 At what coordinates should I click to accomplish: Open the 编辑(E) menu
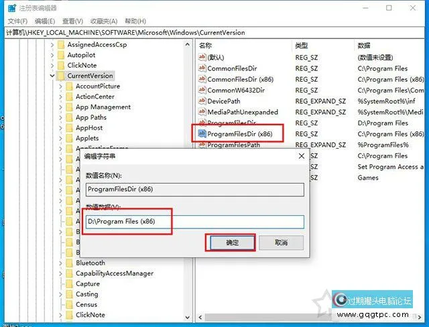tap(45, 21)
